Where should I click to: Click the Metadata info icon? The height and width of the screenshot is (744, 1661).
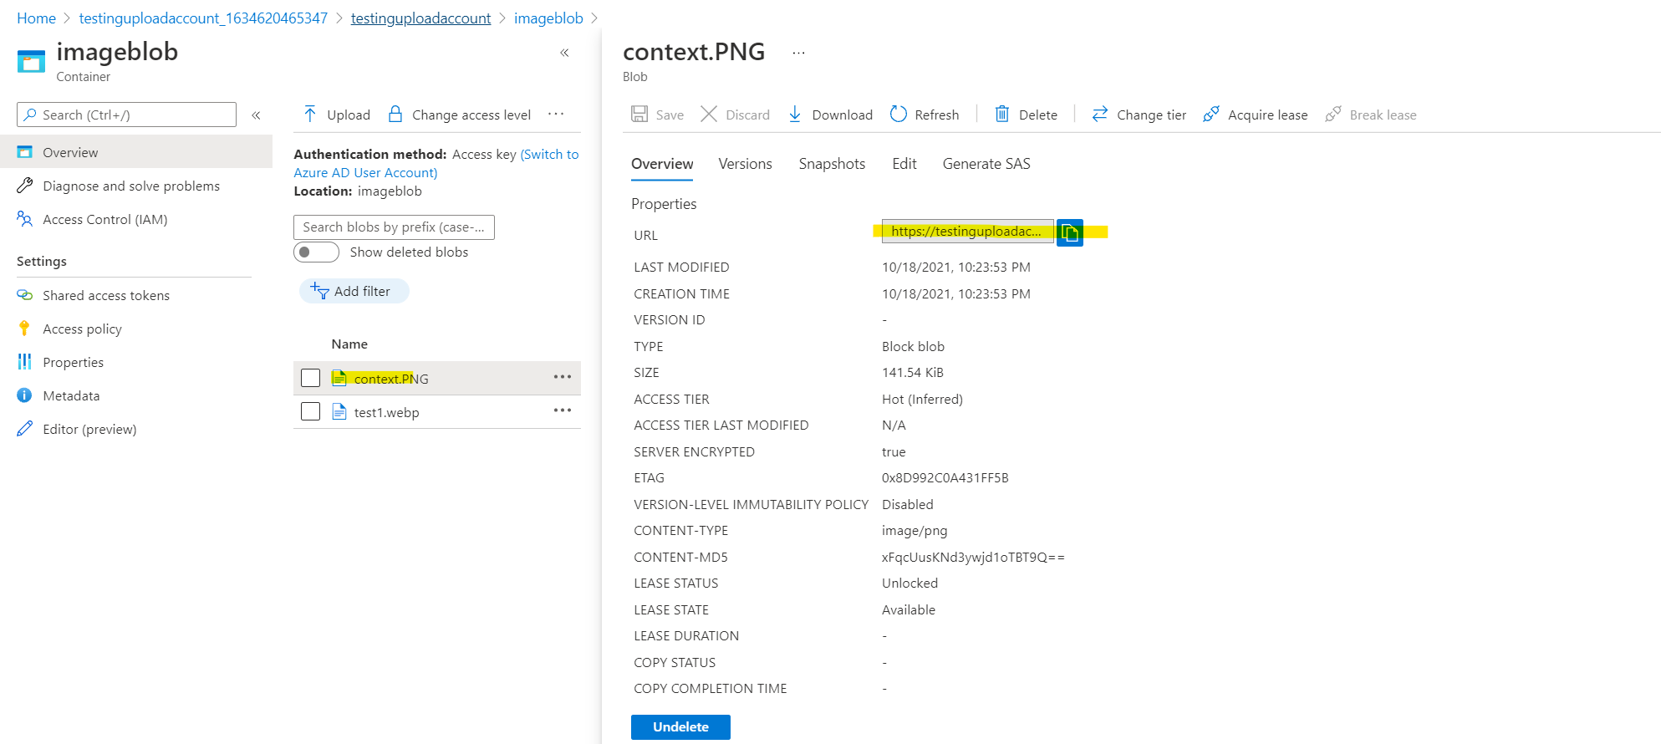[x=25, y=395]
